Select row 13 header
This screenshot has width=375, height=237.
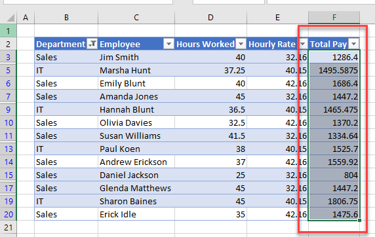click(8, 149)
